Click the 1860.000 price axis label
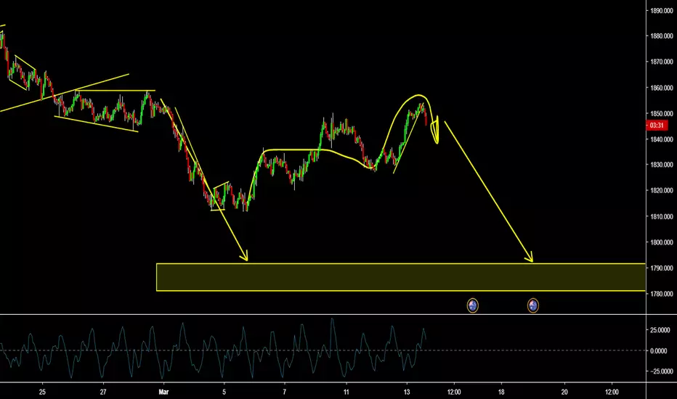Viewport: 677px width, 399px height. coord(662,88)
